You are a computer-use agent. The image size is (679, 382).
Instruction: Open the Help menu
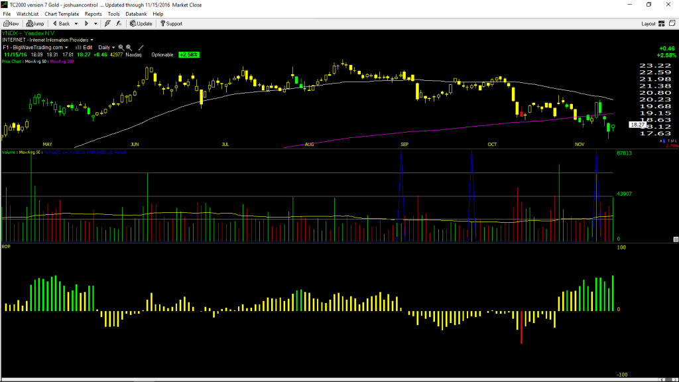point(158,14)
